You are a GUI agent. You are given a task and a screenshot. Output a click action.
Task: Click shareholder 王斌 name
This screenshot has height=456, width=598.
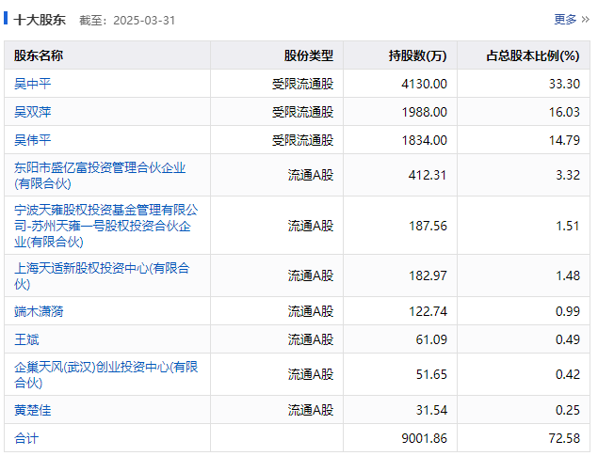26,339
